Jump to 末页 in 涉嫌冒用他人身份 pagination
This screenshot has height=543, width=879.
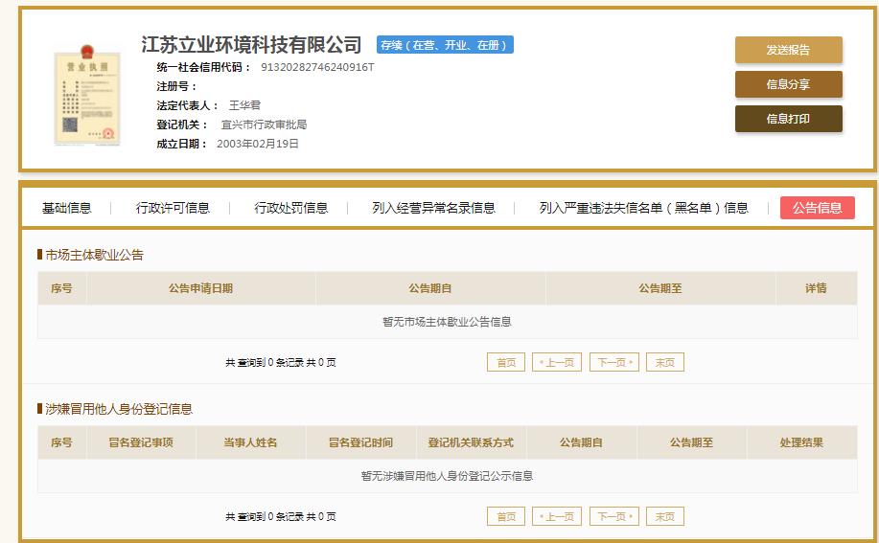click(x=665, y=516)
